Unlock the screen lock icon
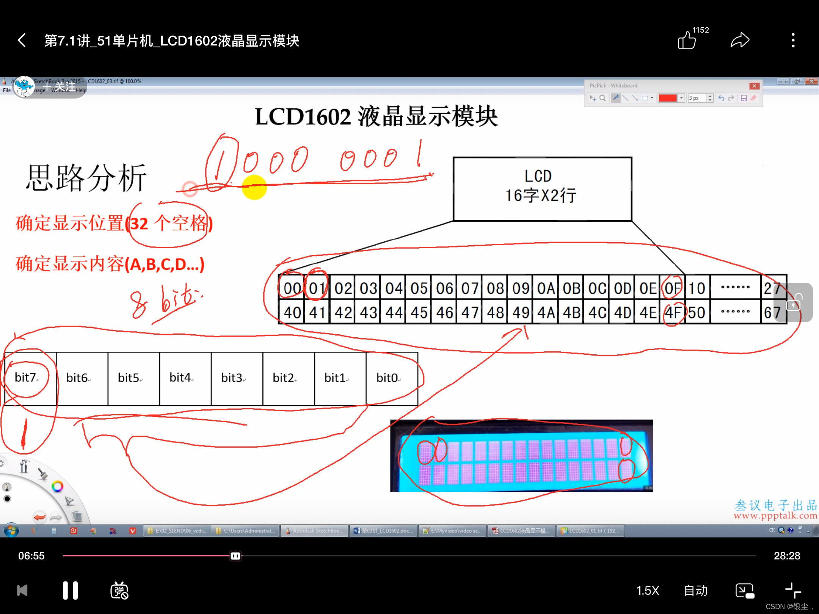Viewport: 819px width, 614px height. 794,302
